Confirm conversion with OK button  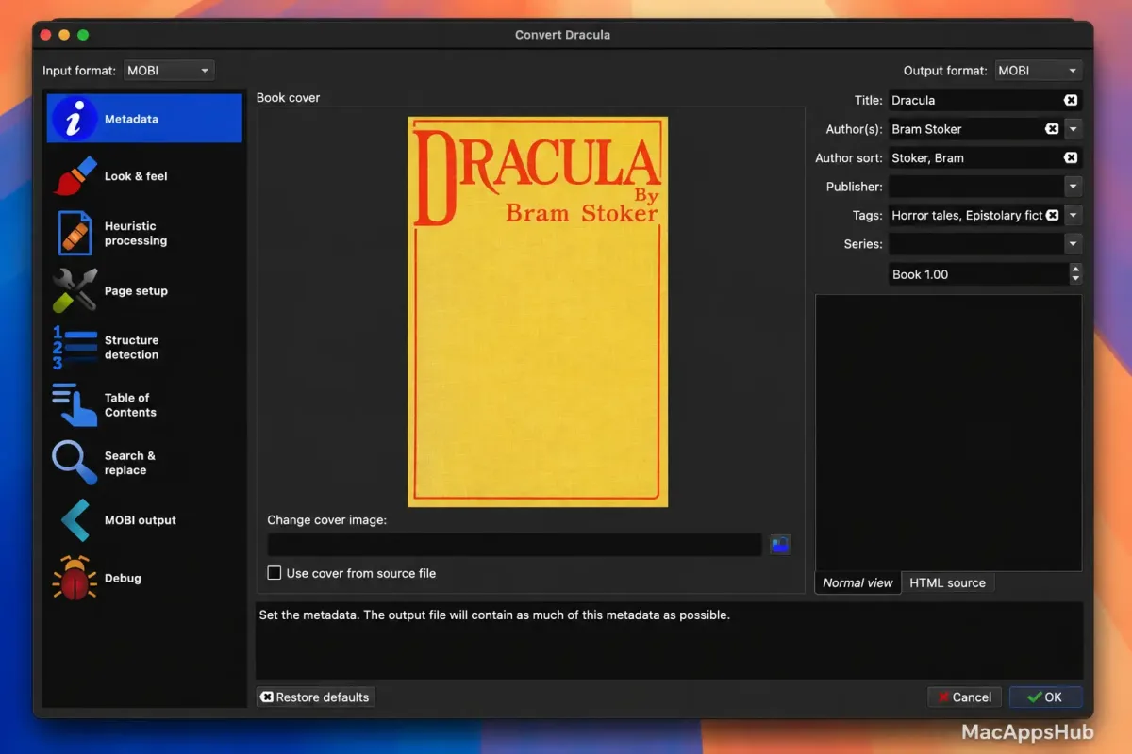click(x=1045, y=697)
